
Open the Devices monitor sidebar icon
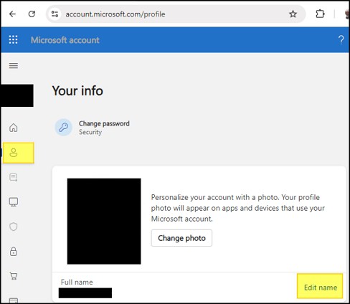(14, 202)
